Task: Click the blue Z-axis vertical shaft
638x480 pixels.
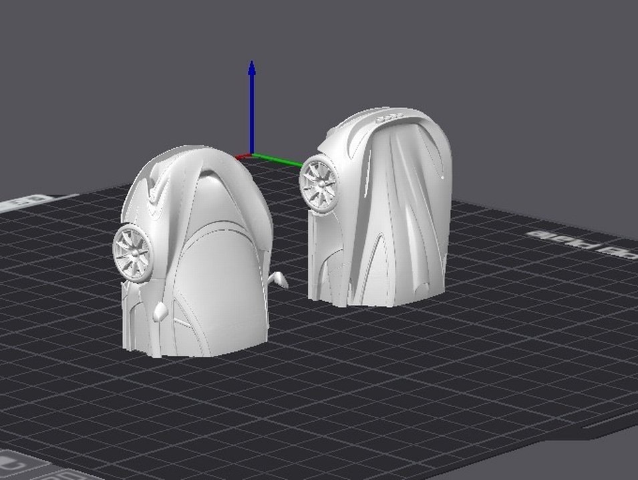Action: [x=252, y=114]
